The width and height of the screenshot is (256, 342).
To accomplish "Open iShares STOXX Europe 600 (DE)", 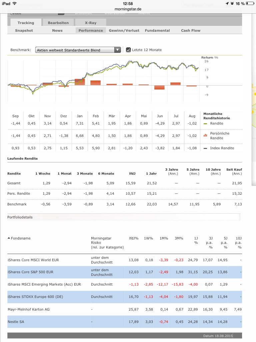I will (35, 297).
